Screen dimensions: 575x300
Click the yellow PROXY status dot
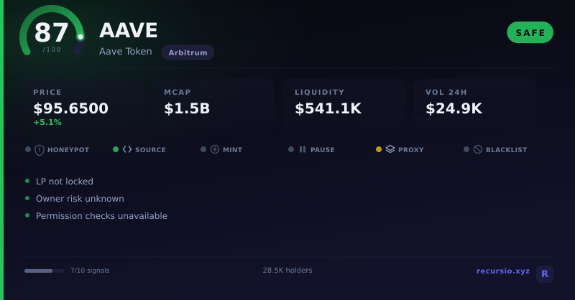[379, 149]
